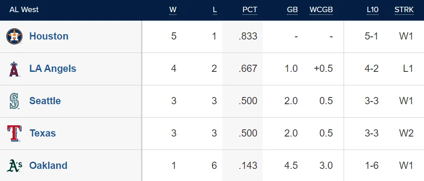This screenshot has width=424, height=181.
Task: Click the Seattle Mariners logo icon
Action: [14, 101]
